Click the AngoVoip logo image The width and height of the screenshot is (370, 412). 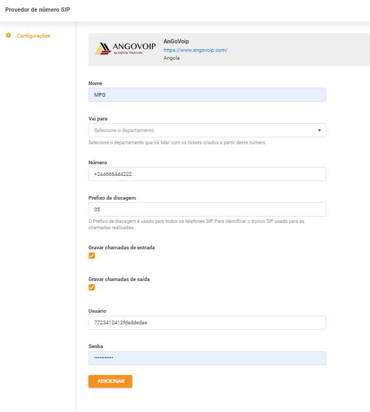pos(125,49)
